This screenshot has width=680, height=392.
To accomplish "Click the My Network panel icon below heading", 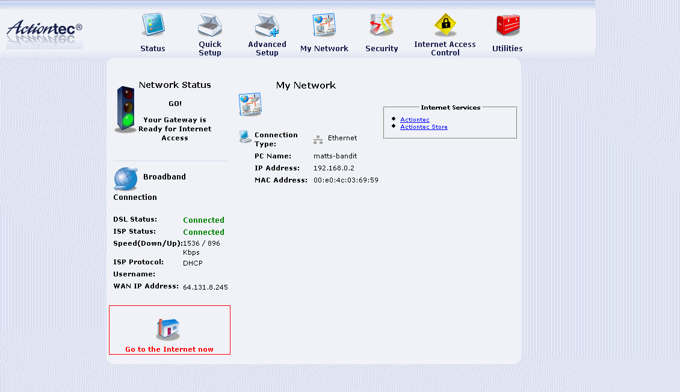I will (x=250, y=104).
